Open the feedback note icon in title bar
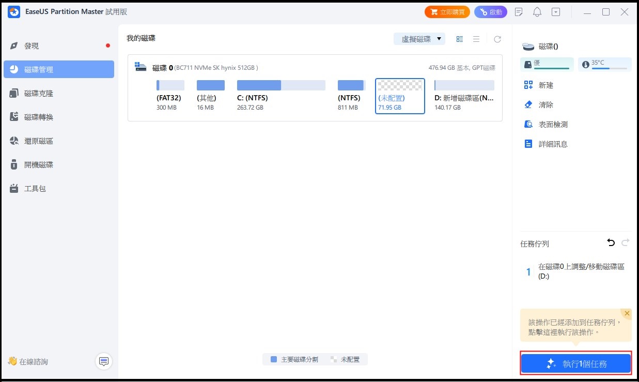Image resolution: width=639 pixels, height=382 pixels. pyautogui.click(x=519, y=12)
